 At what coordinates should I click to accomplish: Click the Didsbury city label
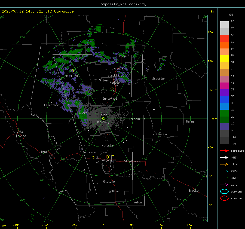coord(103,122)
